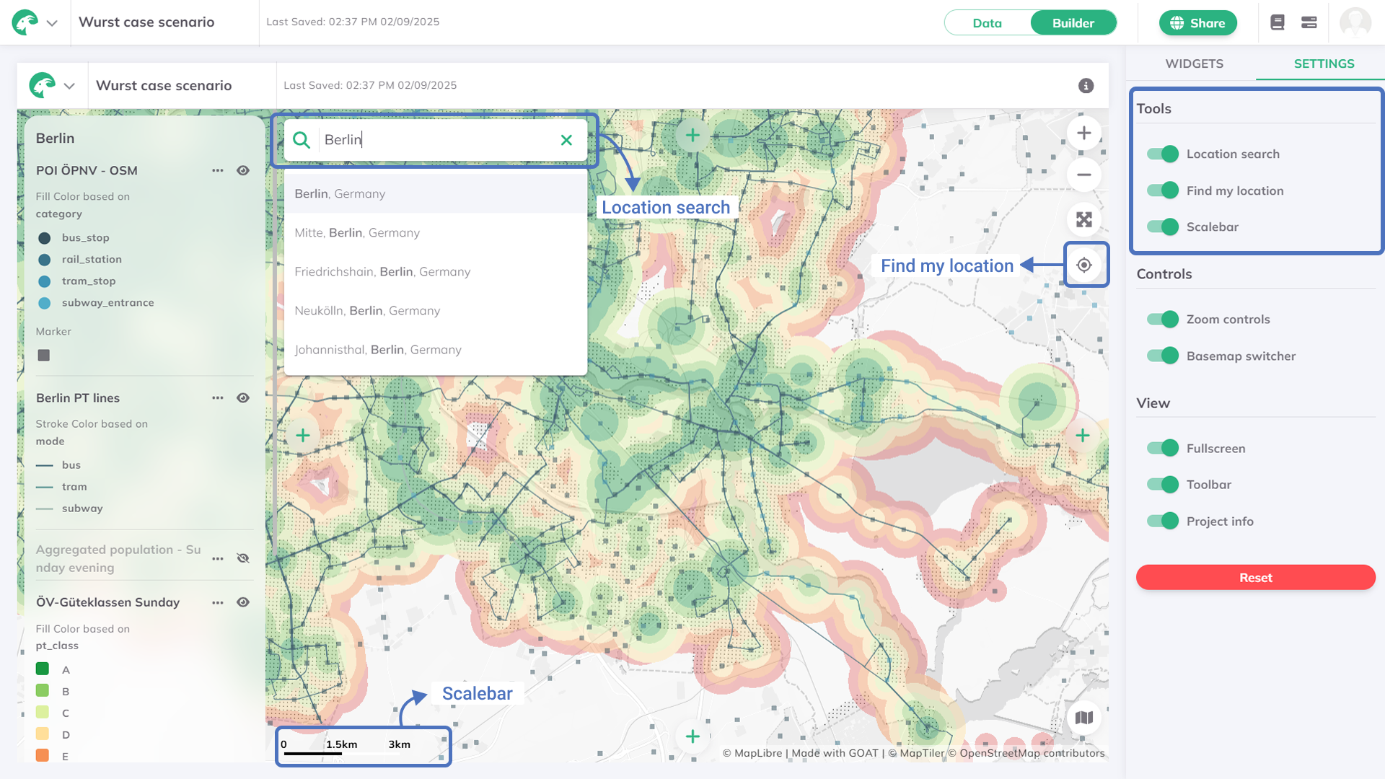Zoom out with the map minus button
The width and height of the screenshot is (1385, 779).
coord(1083,175)
